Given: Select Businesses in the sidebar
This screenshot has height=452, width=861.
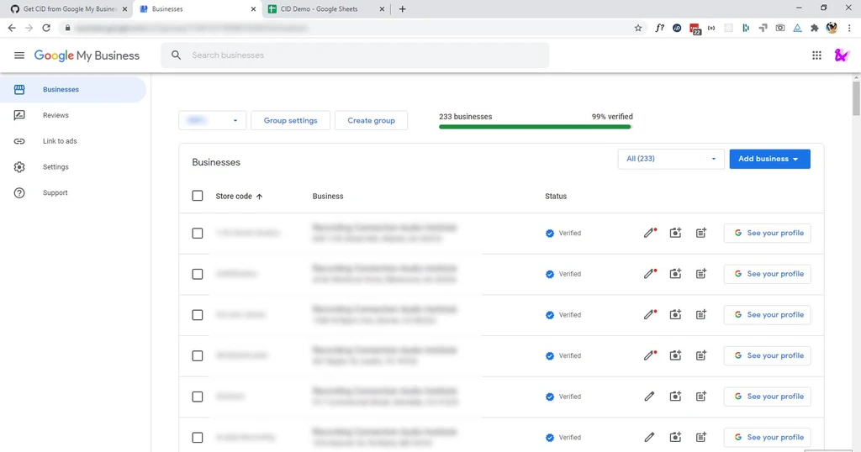Looking at the screenshot, I should coord(73,89).
